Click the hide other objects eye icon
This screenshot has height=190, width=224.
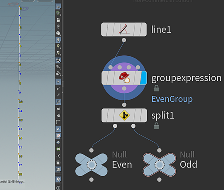coord(58,67)
